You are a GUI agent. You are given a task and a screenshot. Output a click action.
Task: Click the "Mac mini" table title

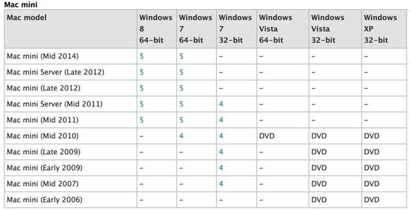18,5
